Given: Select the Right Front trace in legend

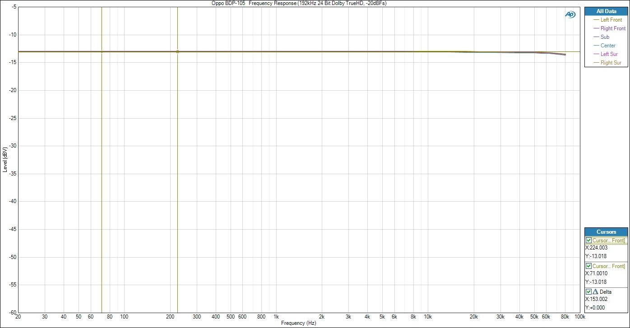Looking at the screenshot, I should coord(612,28).
